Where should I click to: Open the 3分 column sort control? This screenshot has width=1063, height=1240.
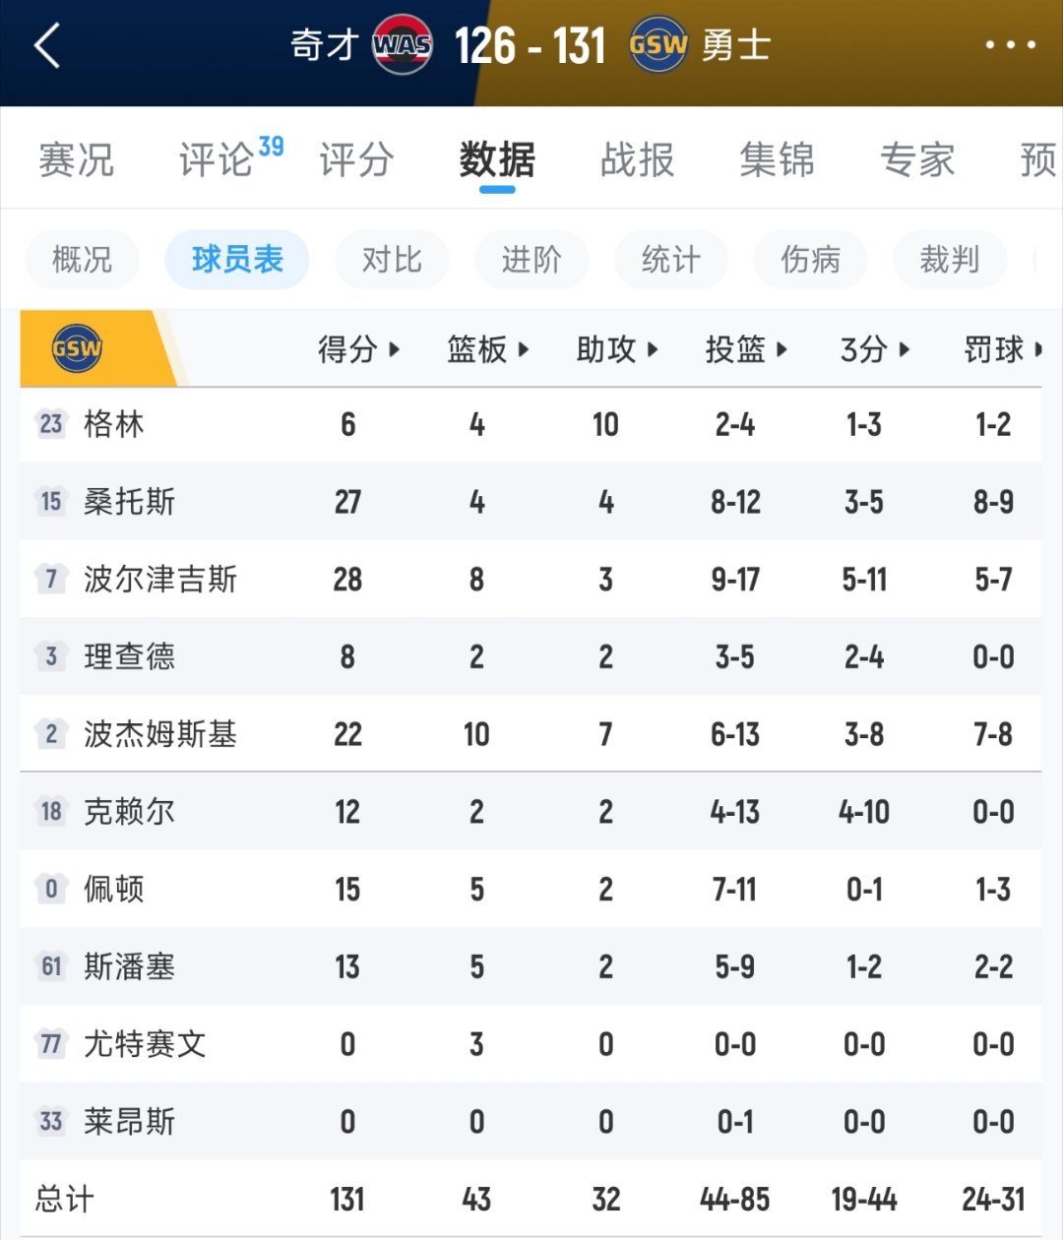(x=875, y=349)
